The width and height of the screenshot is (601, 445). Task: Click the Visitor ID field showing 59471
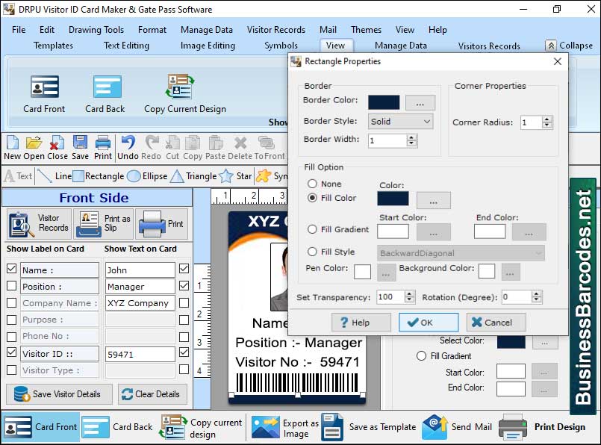pyautogui.click(x=140, y=353)
